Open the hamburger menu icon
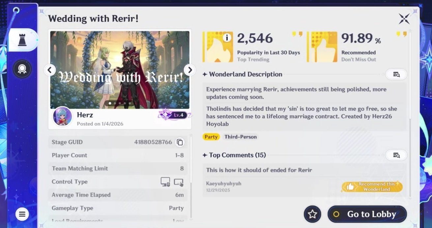Image resolution: width=432 pixels, height=228 pixels. tap(22, 215)
